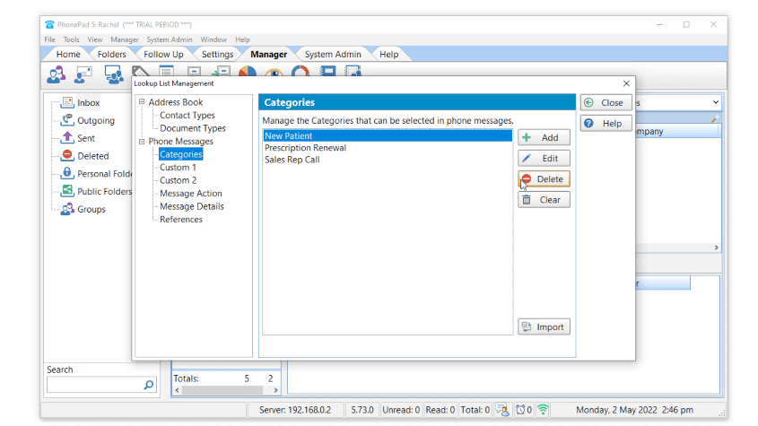758x426 pixels.
Task: Select the New Patient category
Action: [388, 136]
